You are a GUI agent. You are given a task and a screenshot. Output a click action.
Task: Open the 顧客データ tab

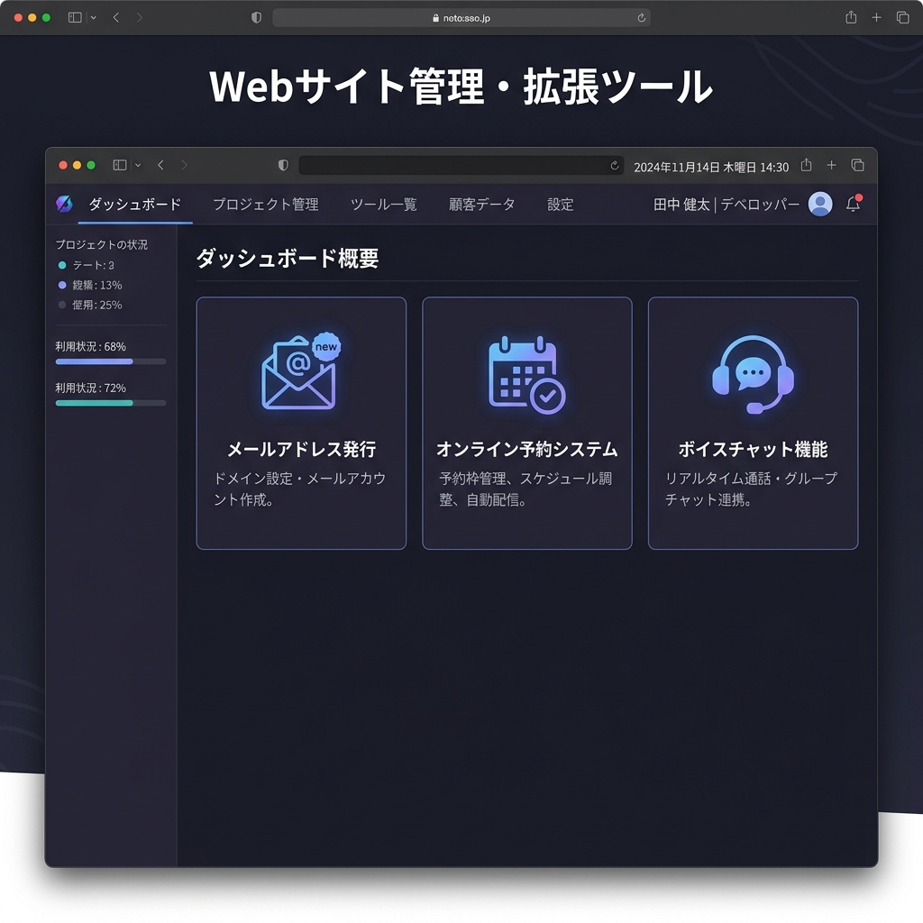(481, 205)
